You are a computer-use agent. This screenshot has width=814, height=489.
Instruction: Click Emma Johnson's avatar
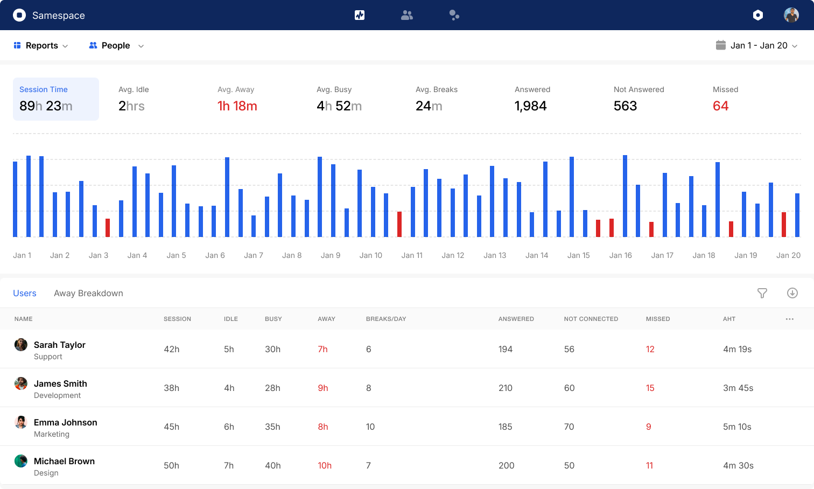(x=21, y=422)
